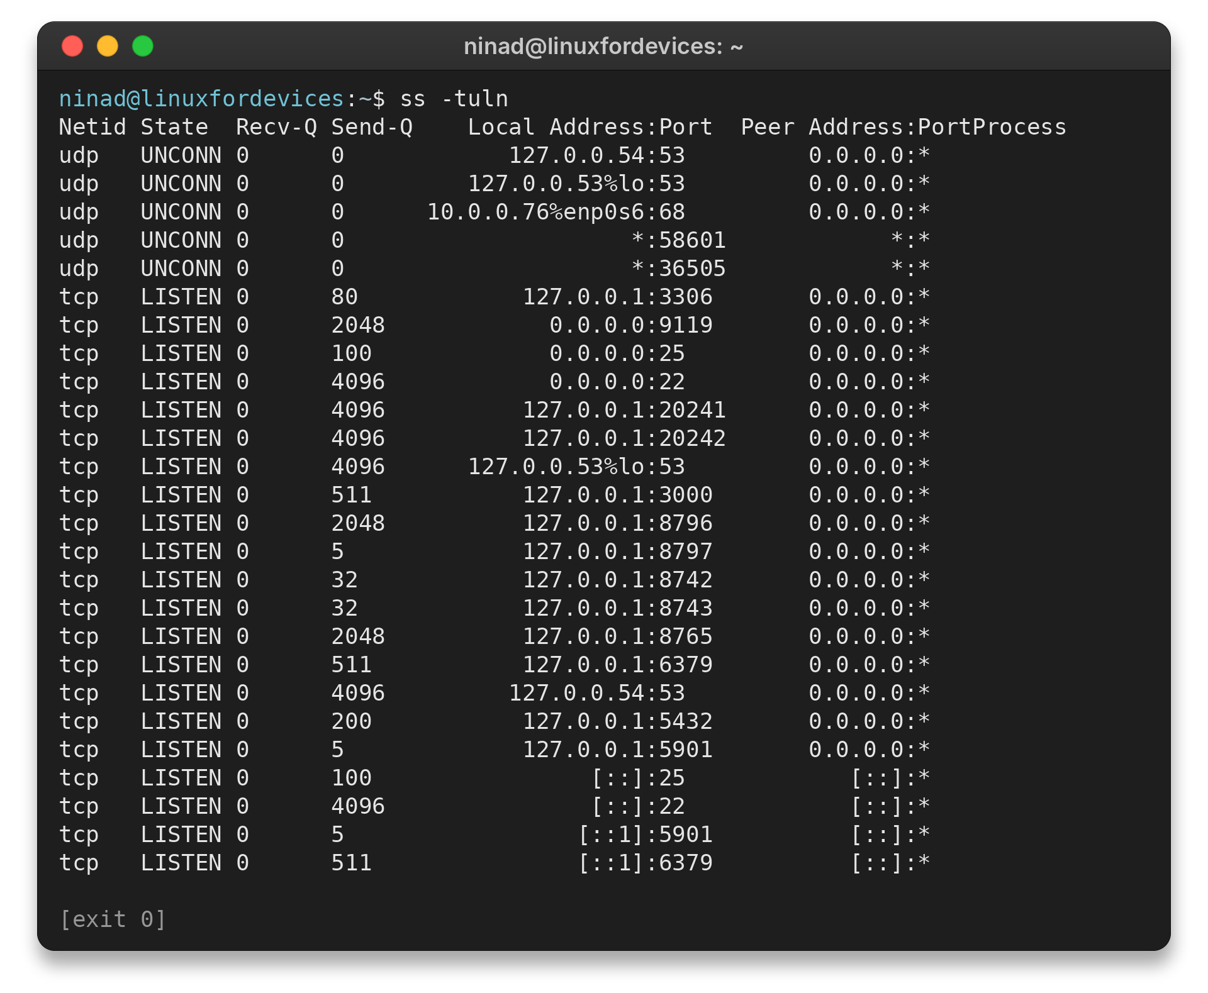Click the MySQL address 127.0.0.1:3306
Image resolution: width=1208 pixels, height=993 pixels.
(x=617, y=297)
